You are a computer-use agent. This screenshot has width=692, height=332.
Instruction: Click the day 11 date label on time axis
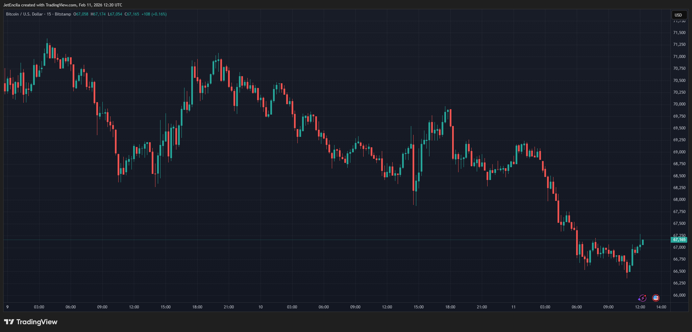514,307
